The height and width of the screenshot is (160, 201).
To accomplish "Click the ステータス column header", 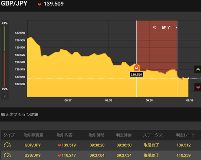I will 153,135.
